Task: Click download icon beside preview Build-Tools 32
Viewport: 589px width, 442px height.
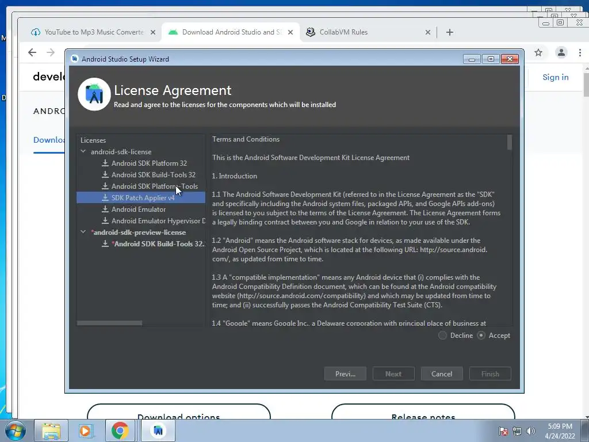Action: point(105,243)
